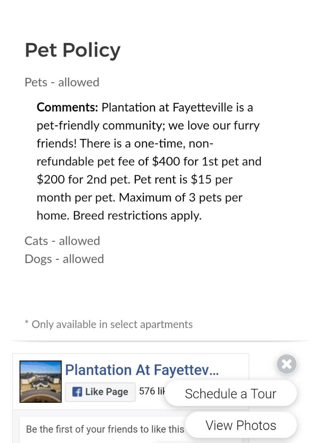Select the "Dogs - allowed" line
Screen dimensions: 310x443
tap(64, 259)
